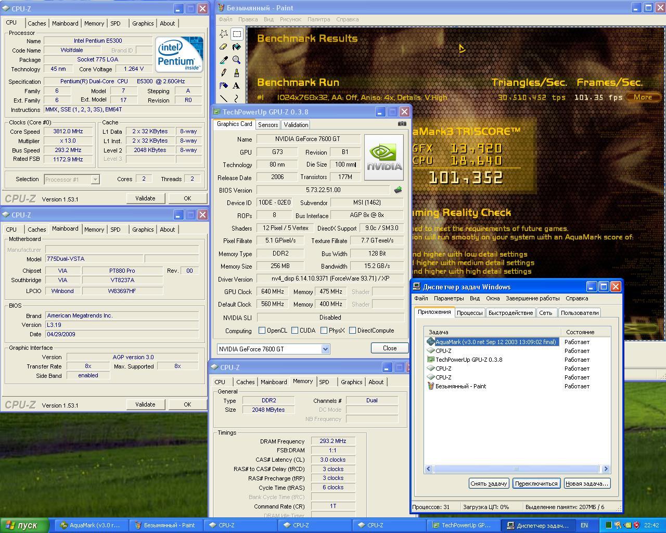
Task: Toggle the CUDA checkbox in GPU-Z
Action: coord(295,331)
